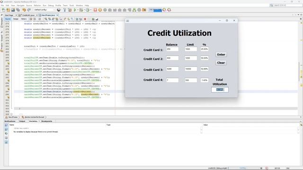This screenshot has width=303, height=170.
Task: Click the Open Project toolbar icon
Action: click(13, 10)
